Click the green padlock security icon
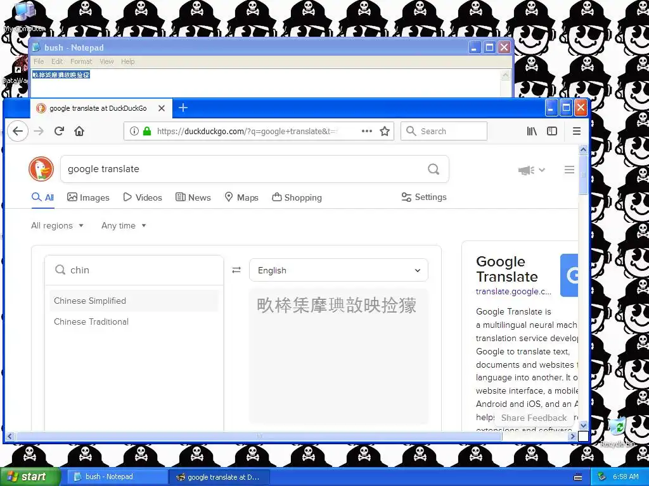This screenshot has width=649, height=486. 147,131
